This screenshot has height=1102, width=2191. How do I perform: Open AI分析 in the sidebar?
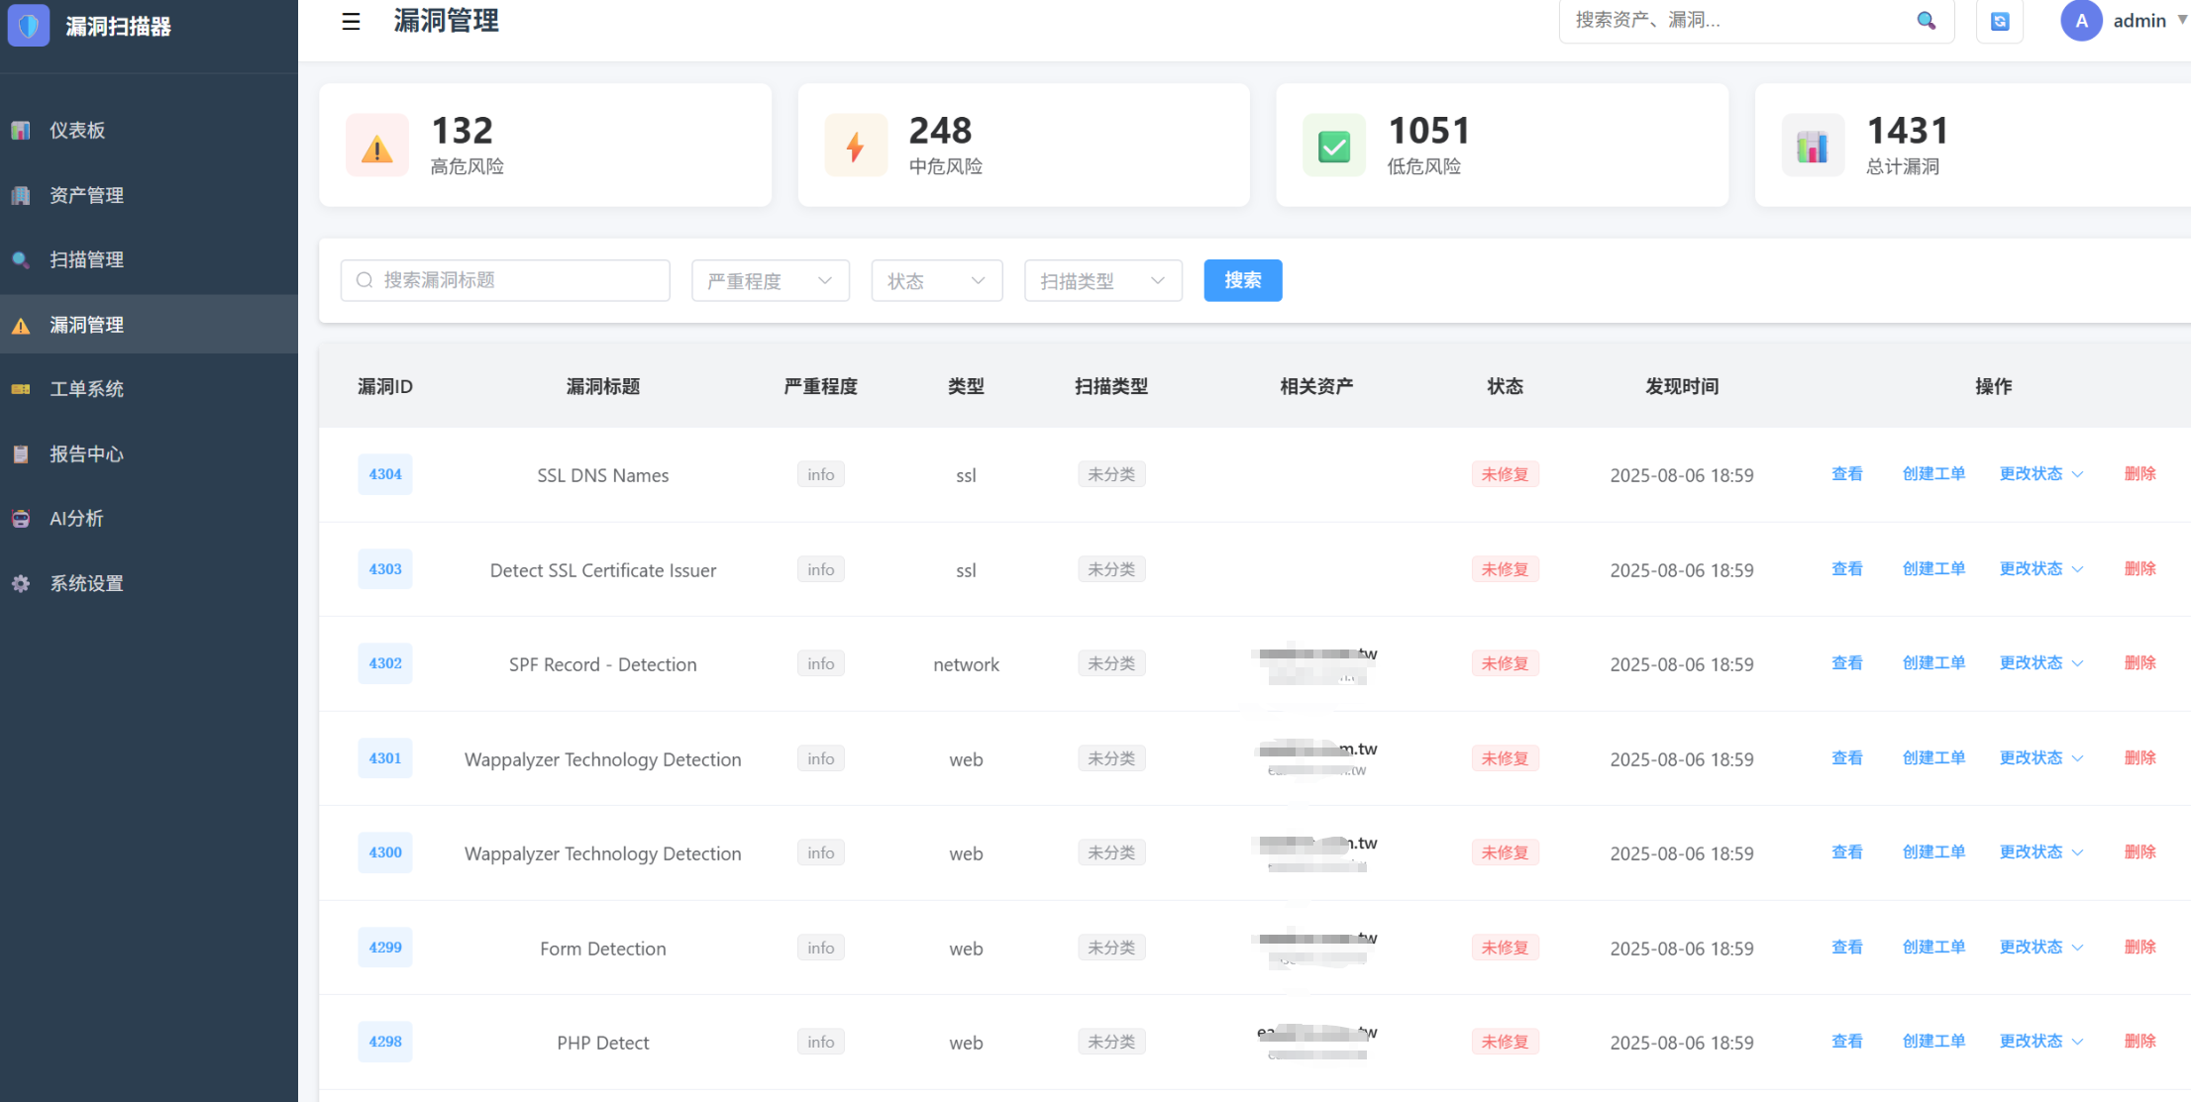76,519
